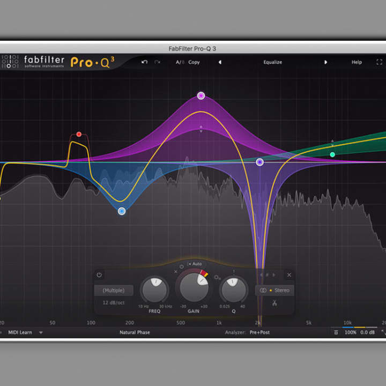
Task: Open the Help menu
Action: tap(357, 62)
